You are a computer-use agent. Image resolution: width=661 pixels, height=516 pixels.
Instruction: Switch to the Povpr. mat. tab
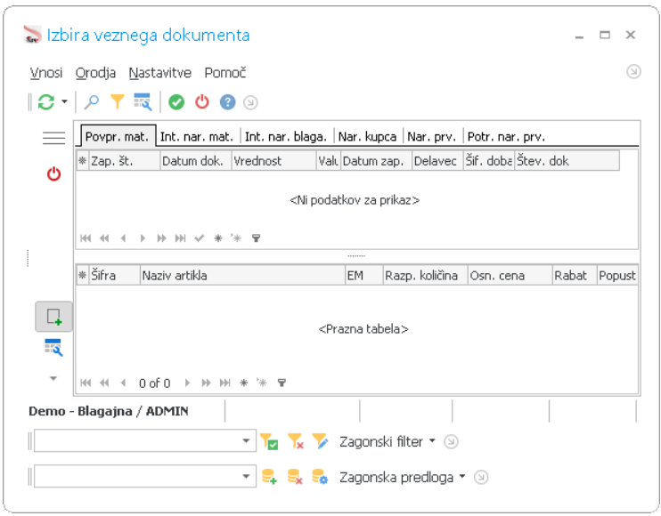coord(118,136)
